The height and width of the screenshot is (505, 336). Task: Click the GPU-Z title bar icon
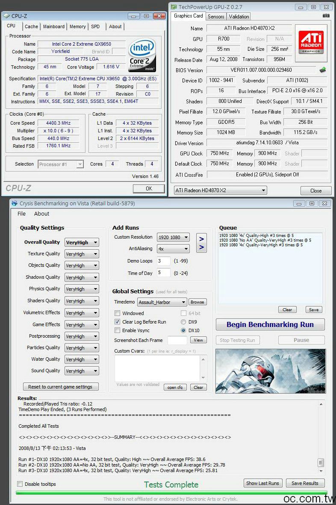[x=174, y=7]
